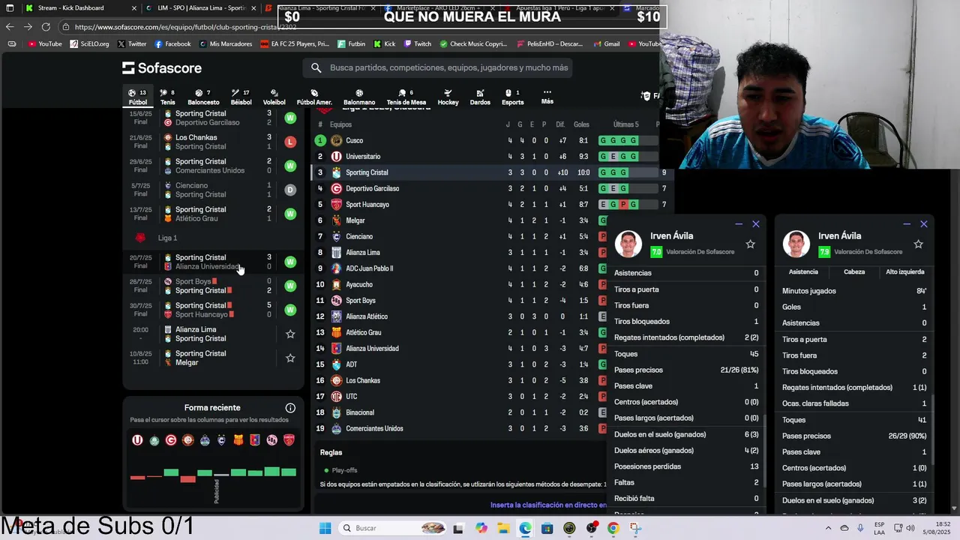Switch to Fútbol Amer. tab

pyautogui.click(x=314, y=97)
